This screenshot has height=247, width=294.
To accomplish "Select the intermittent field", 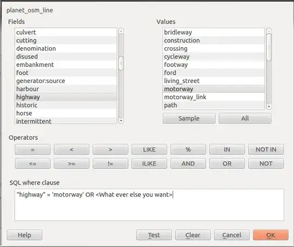I will click(x=66, y=121).
